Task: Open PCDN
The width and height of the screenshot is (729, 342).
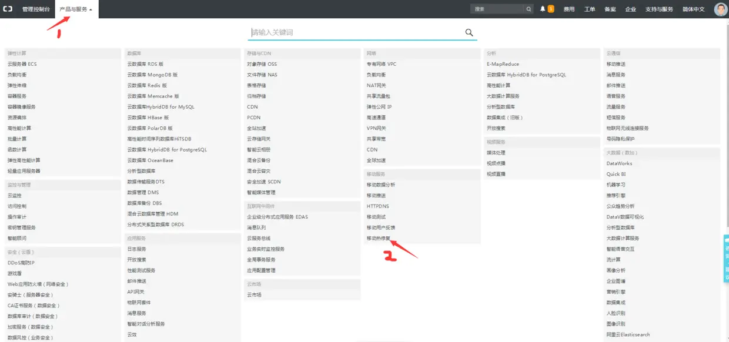Action: coord(254,118)
